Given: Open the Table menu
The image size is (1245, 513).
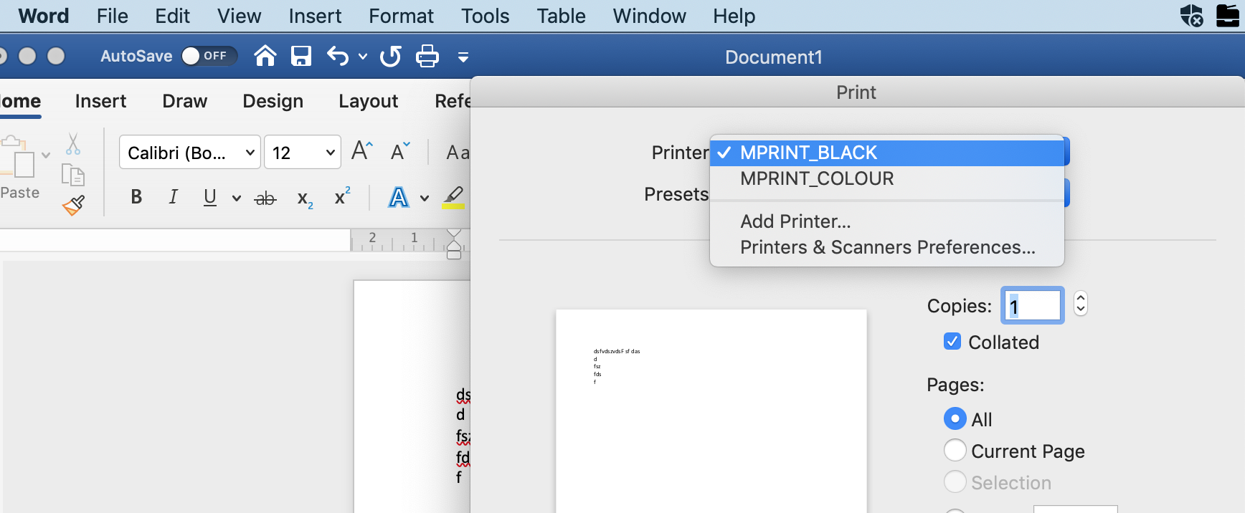Looking at the screenshot, I should coord(562,16).
